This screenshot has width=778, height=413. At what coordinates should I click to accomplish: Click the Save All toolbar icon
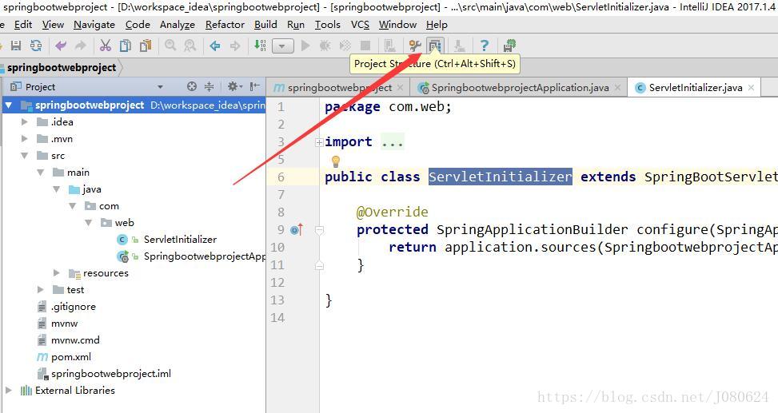(16, 46)
